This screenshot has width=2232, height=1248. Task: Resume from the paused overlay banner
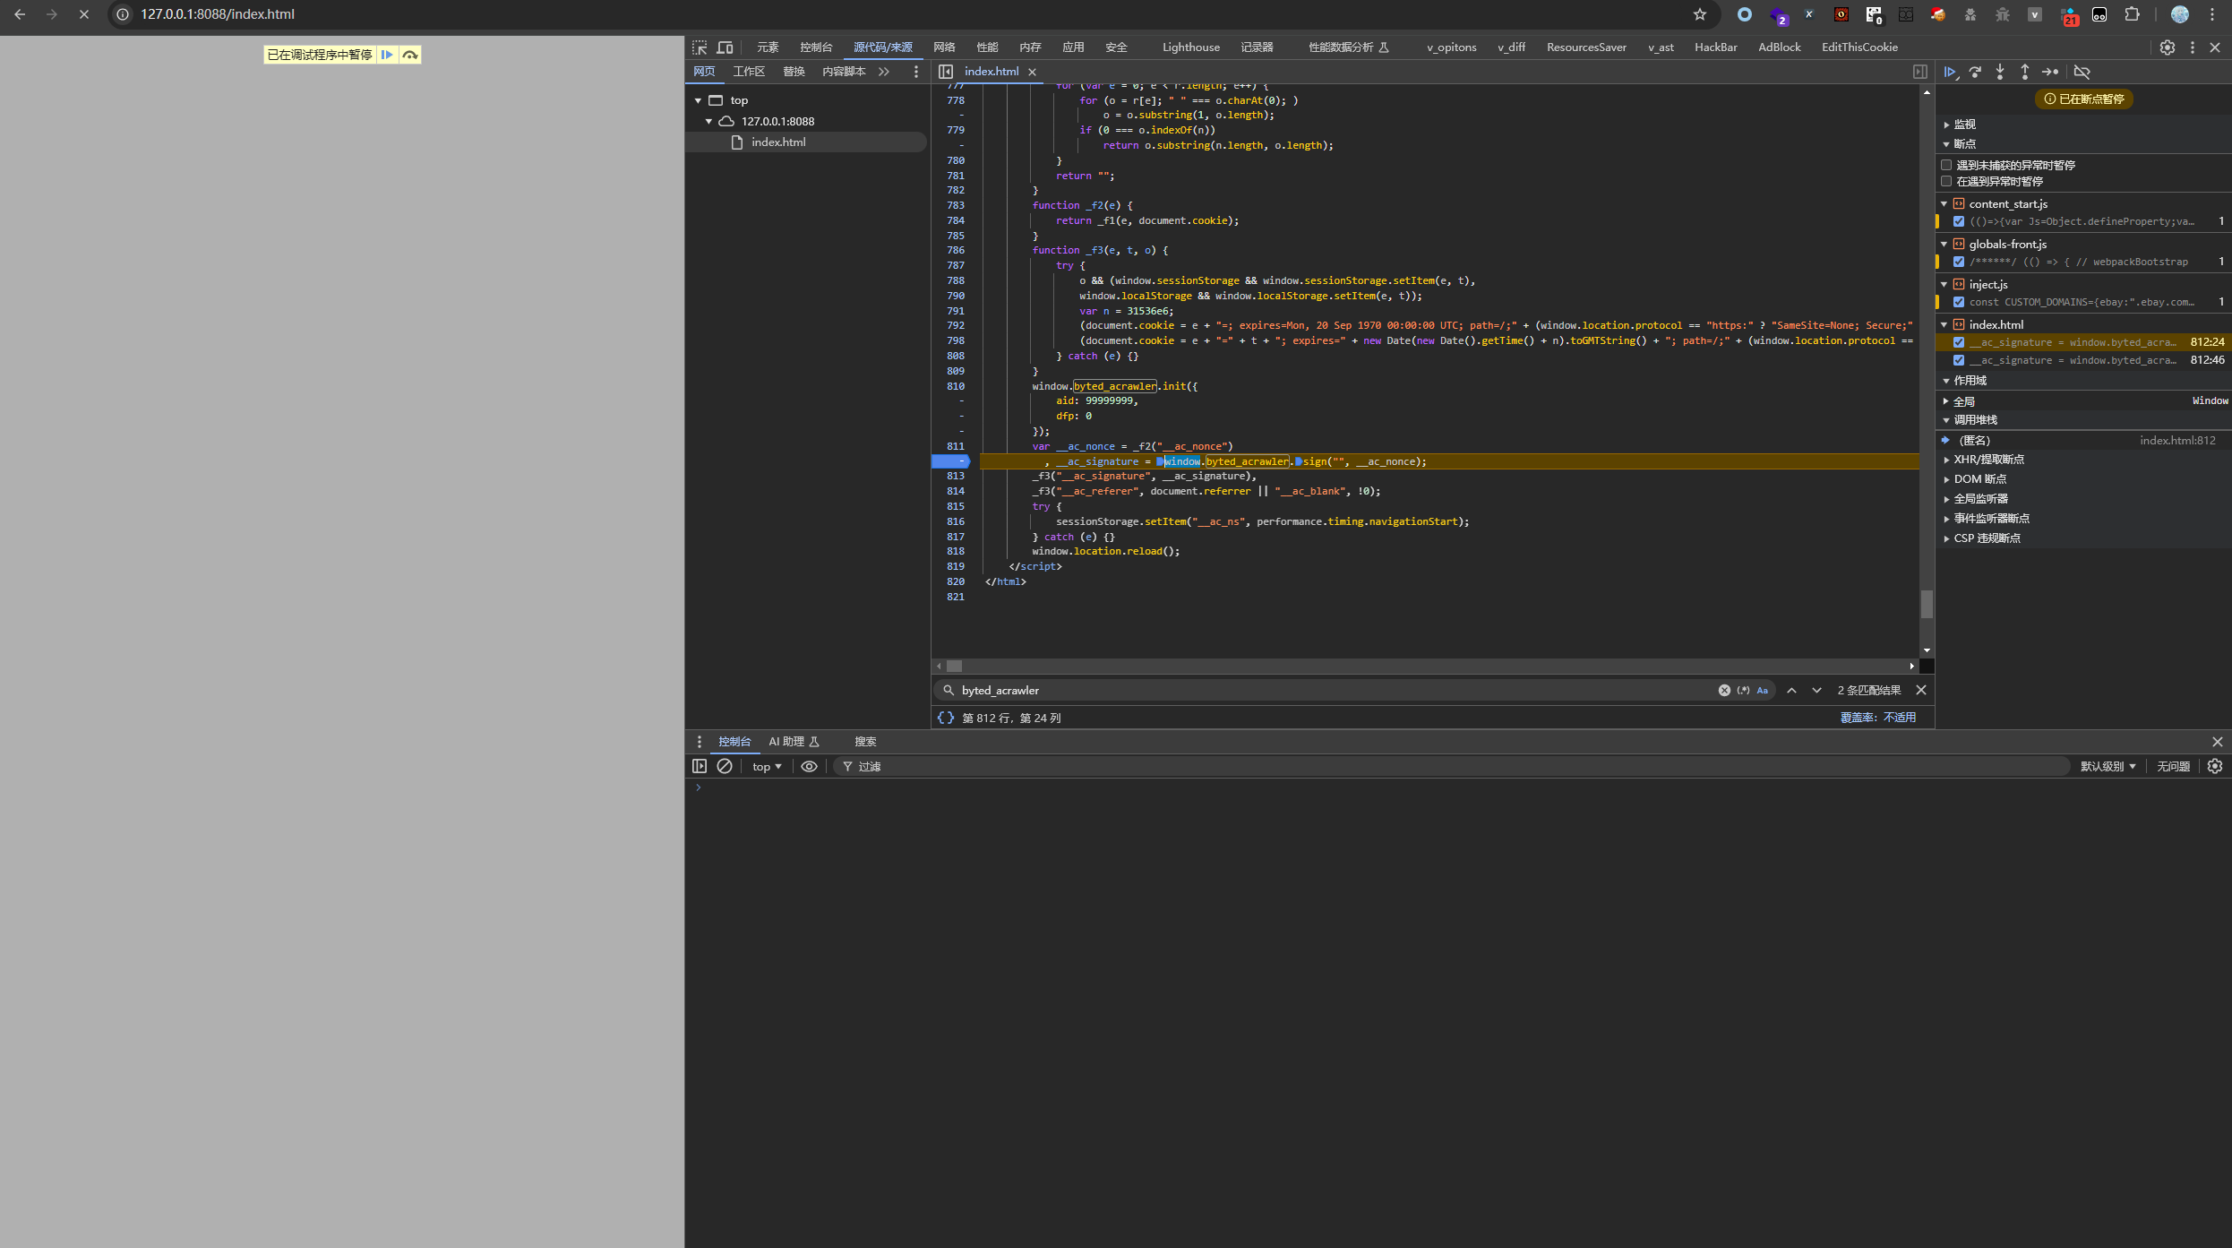pyautogui.click(x=387, y=55)
